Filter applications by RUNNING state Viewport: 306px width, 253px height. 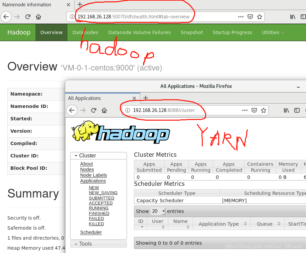[x=99, y=208]
